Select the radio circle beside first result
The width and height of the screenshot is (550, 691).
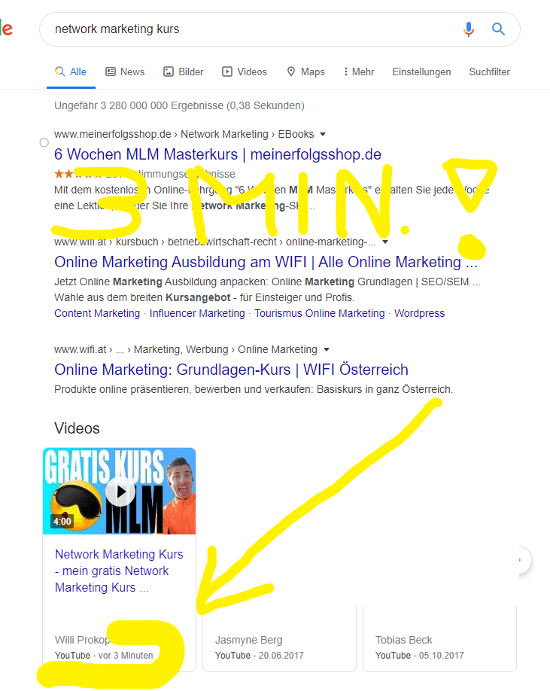click(x=44, y=142)
